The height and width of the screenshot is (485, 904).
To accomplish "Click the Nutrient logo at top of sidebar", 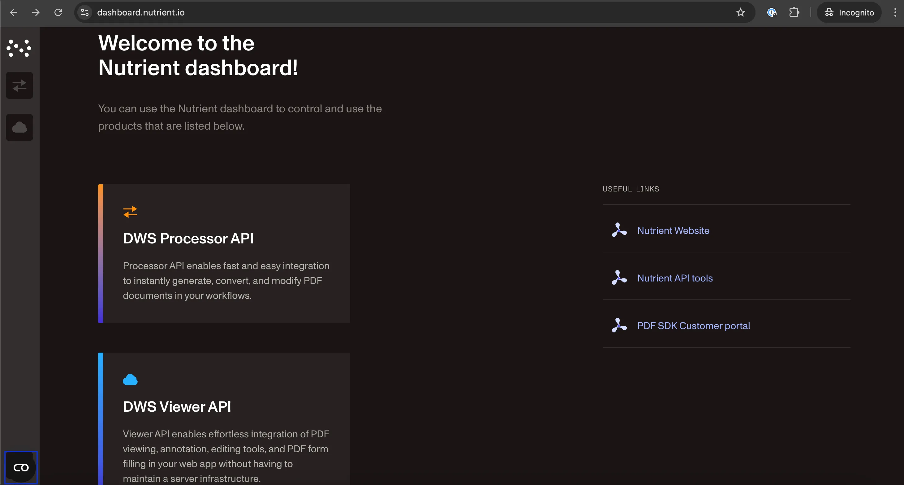I will [19, 48].
